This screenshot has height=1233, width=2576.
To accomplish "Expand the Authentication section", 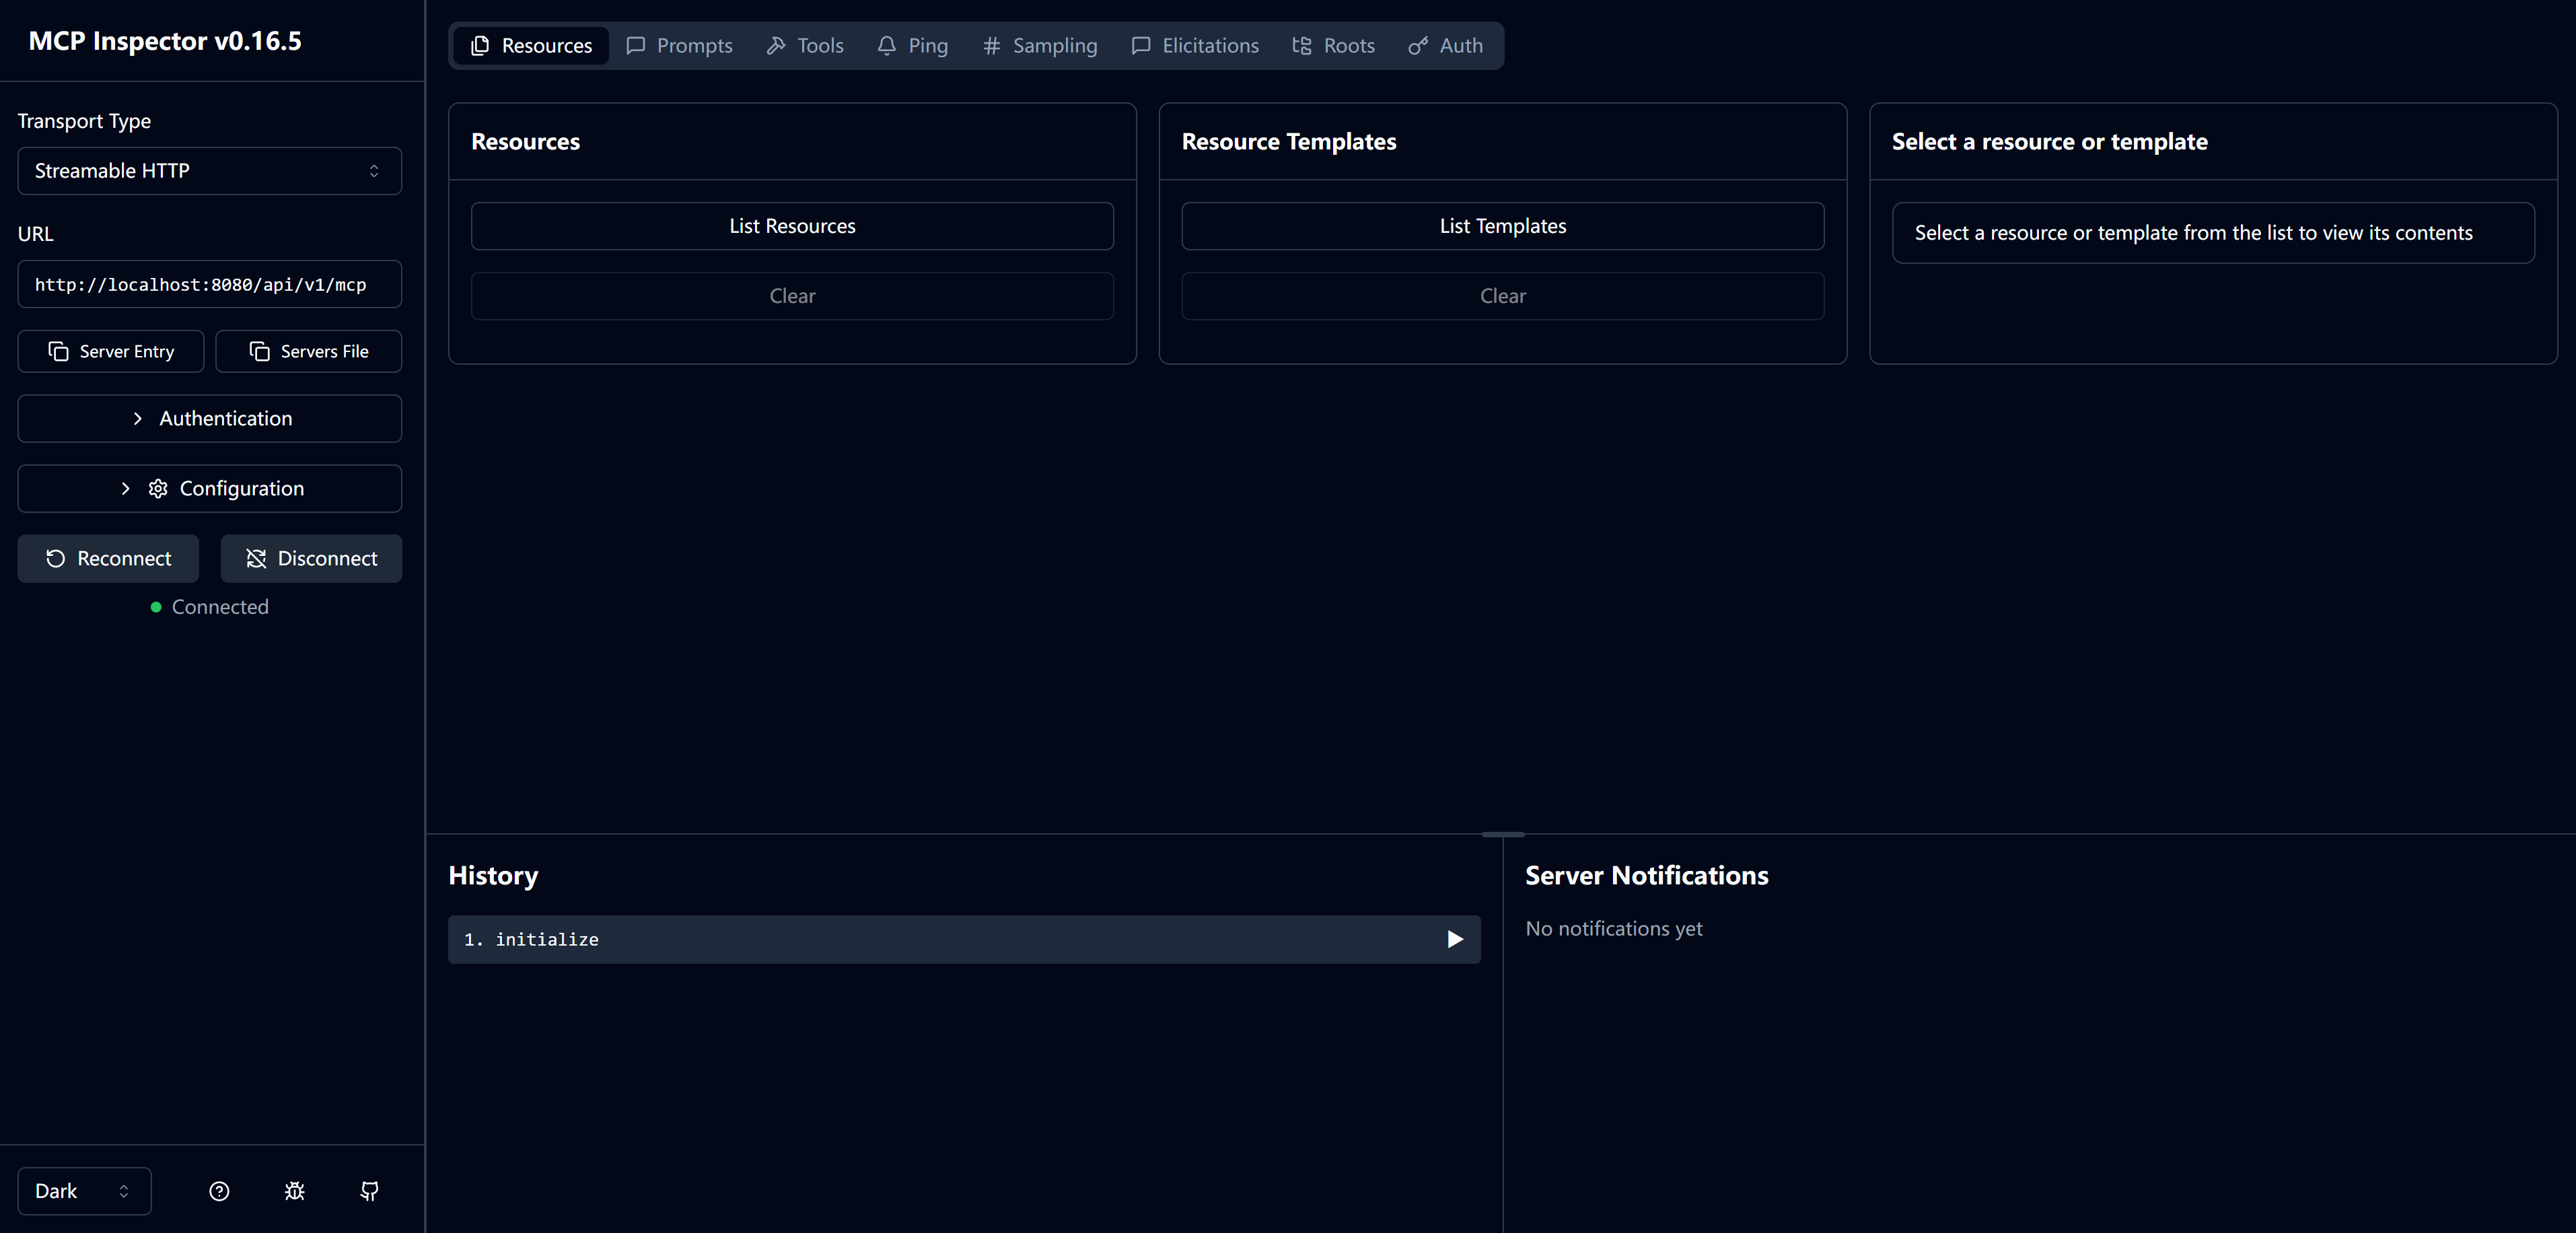I will click(x=209, y=418).
